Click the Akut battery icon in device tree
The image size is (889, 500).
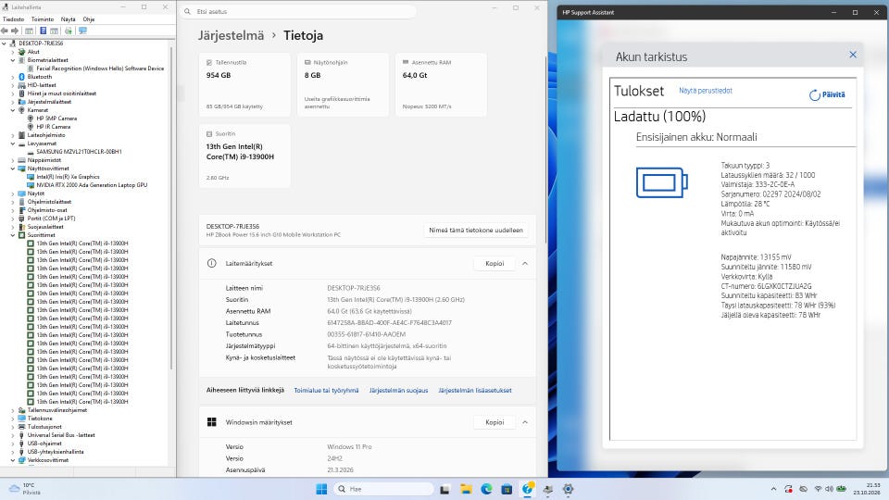21,52
